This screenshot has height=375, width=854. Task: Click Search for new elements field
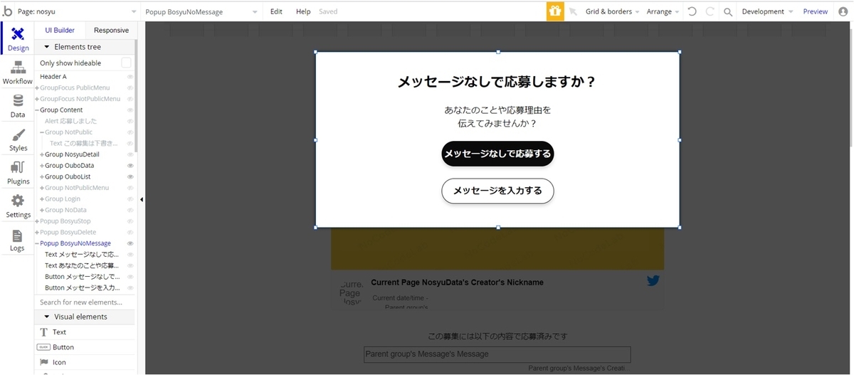tap(85, 302)
